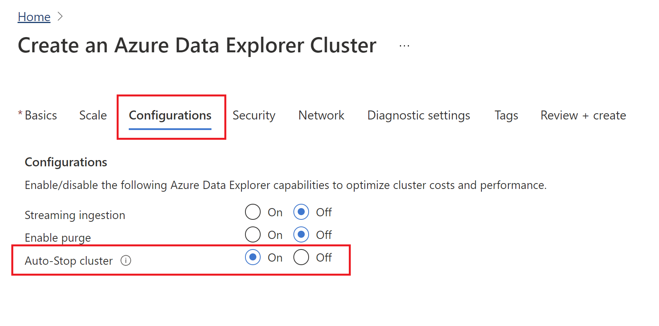659x326 pixels.
Task: Click the Enable purge label text
Action: [58, 237]
